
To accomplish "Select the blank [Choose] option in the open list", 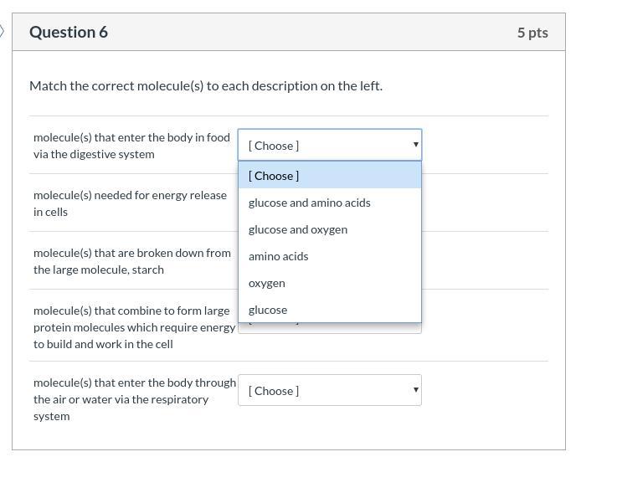I will (x=330, y=176).
